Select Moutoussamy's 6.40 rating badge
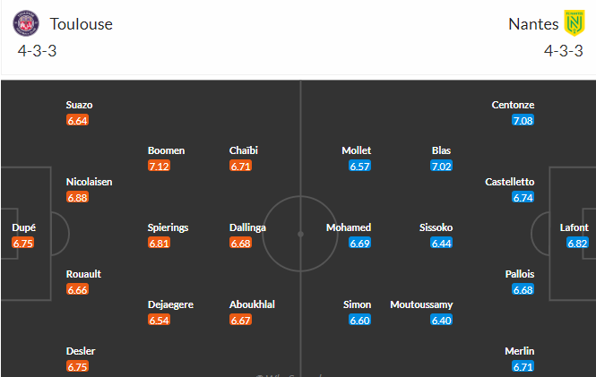 (x=441, y=320)
